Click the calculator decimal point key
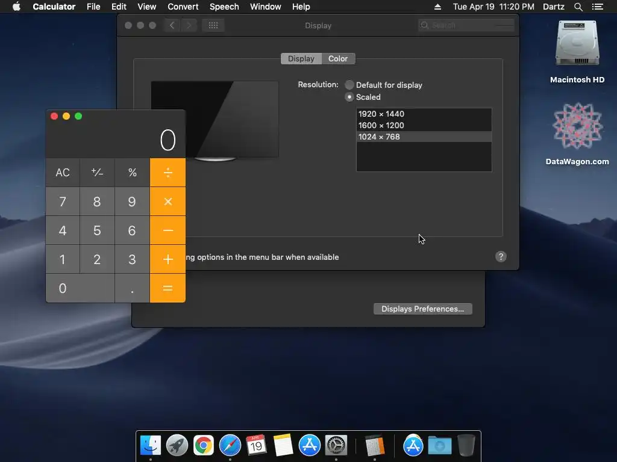617x462 pixels. tap(132, 288)
